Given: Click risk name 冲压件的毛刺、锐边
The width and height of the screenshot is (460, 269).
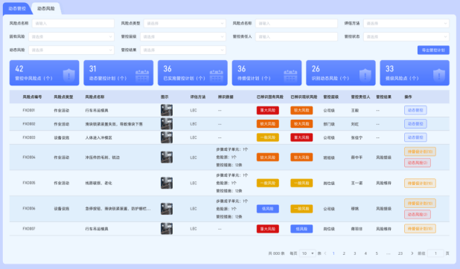Looking at the screenshot, I should [103, 158].
